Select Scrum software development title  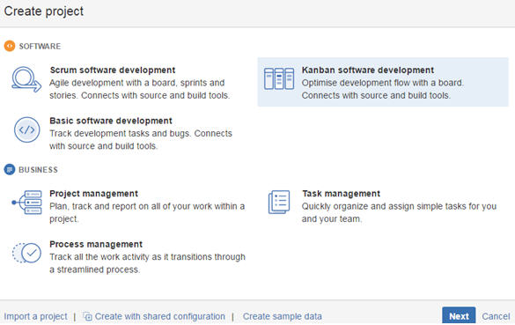[x=113, y=70]
